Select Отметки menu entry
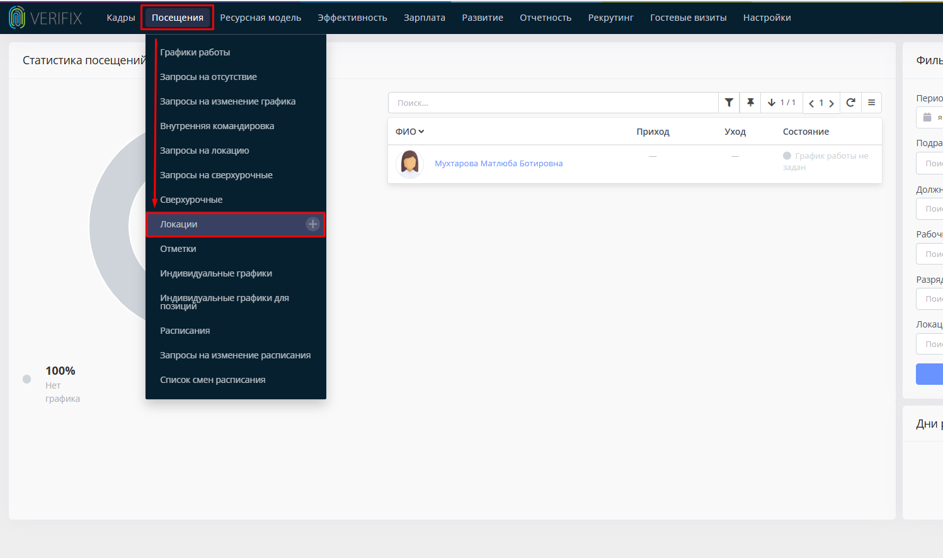 pyautogui.click(x=236, y=249)
